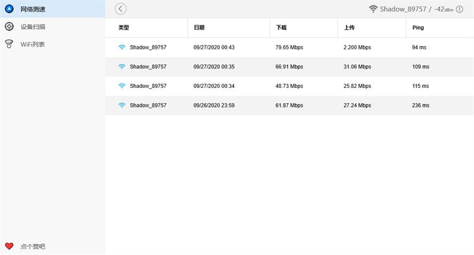Click the red heart icon
This screenshot has height=255, width=474.
[x=9, y=246]
